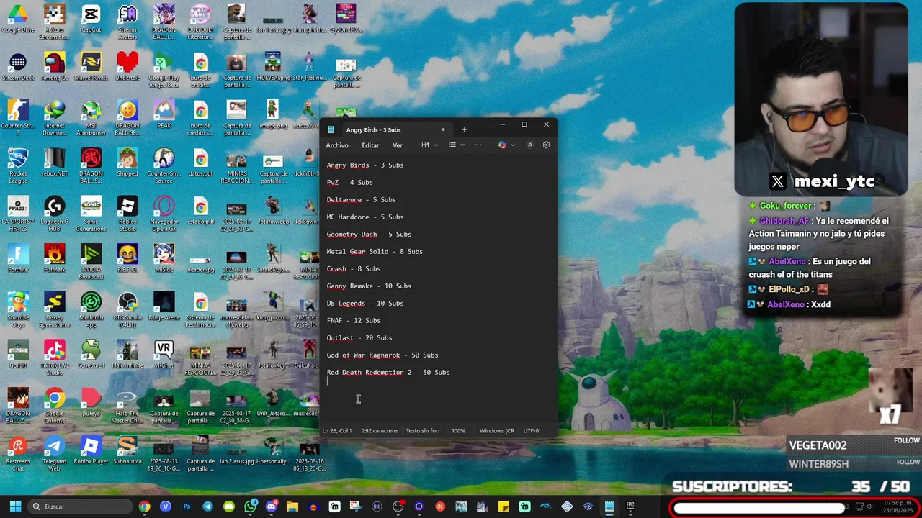Select the Roblox Studio desktop icon
Viewport: 922px width, 518px height.
tap(127, 214)
